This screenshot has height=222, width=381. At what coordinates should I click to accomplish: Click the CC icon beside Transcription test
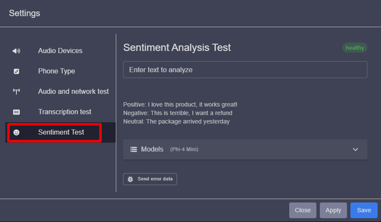pos(16,112)
